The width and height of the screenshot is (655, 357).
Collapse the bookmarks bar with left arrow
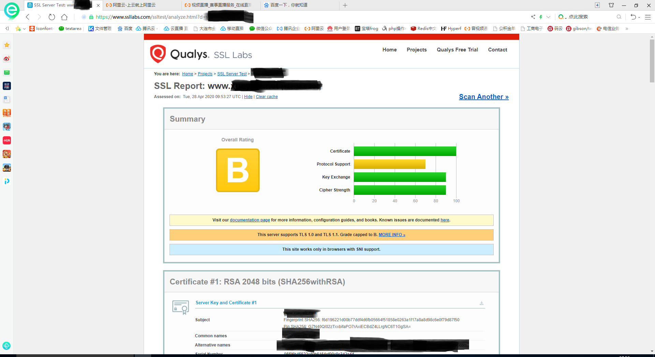(7, 29)
